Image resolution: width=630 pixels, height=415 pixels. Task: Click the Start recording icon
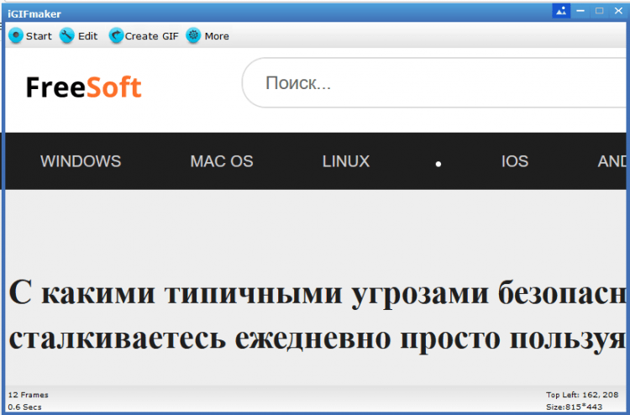[x=16, y=36]
